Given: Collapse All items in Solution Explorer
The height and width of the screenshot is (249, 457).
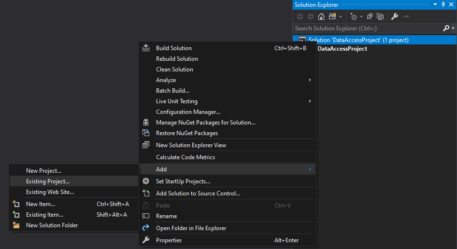Looking at the screenshot, I should [370, 16].
